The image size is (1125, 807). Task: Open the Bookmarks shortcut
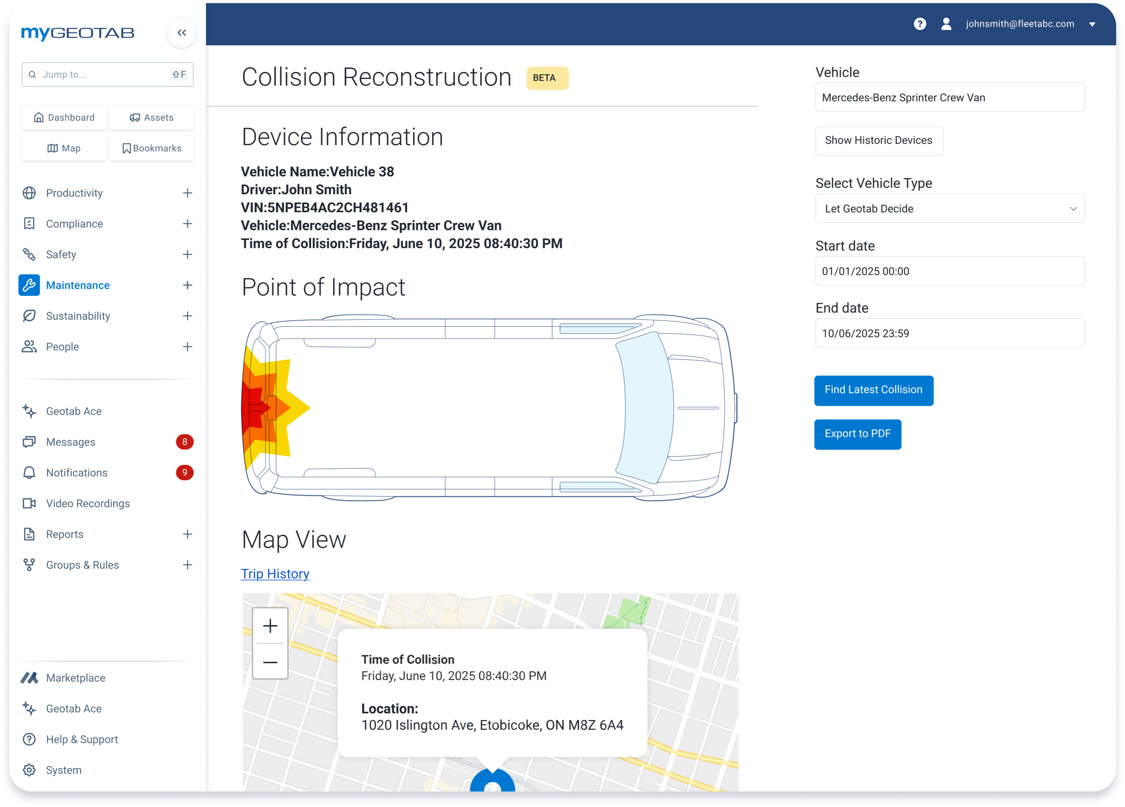pyautogui.click(x=151, y=148)
